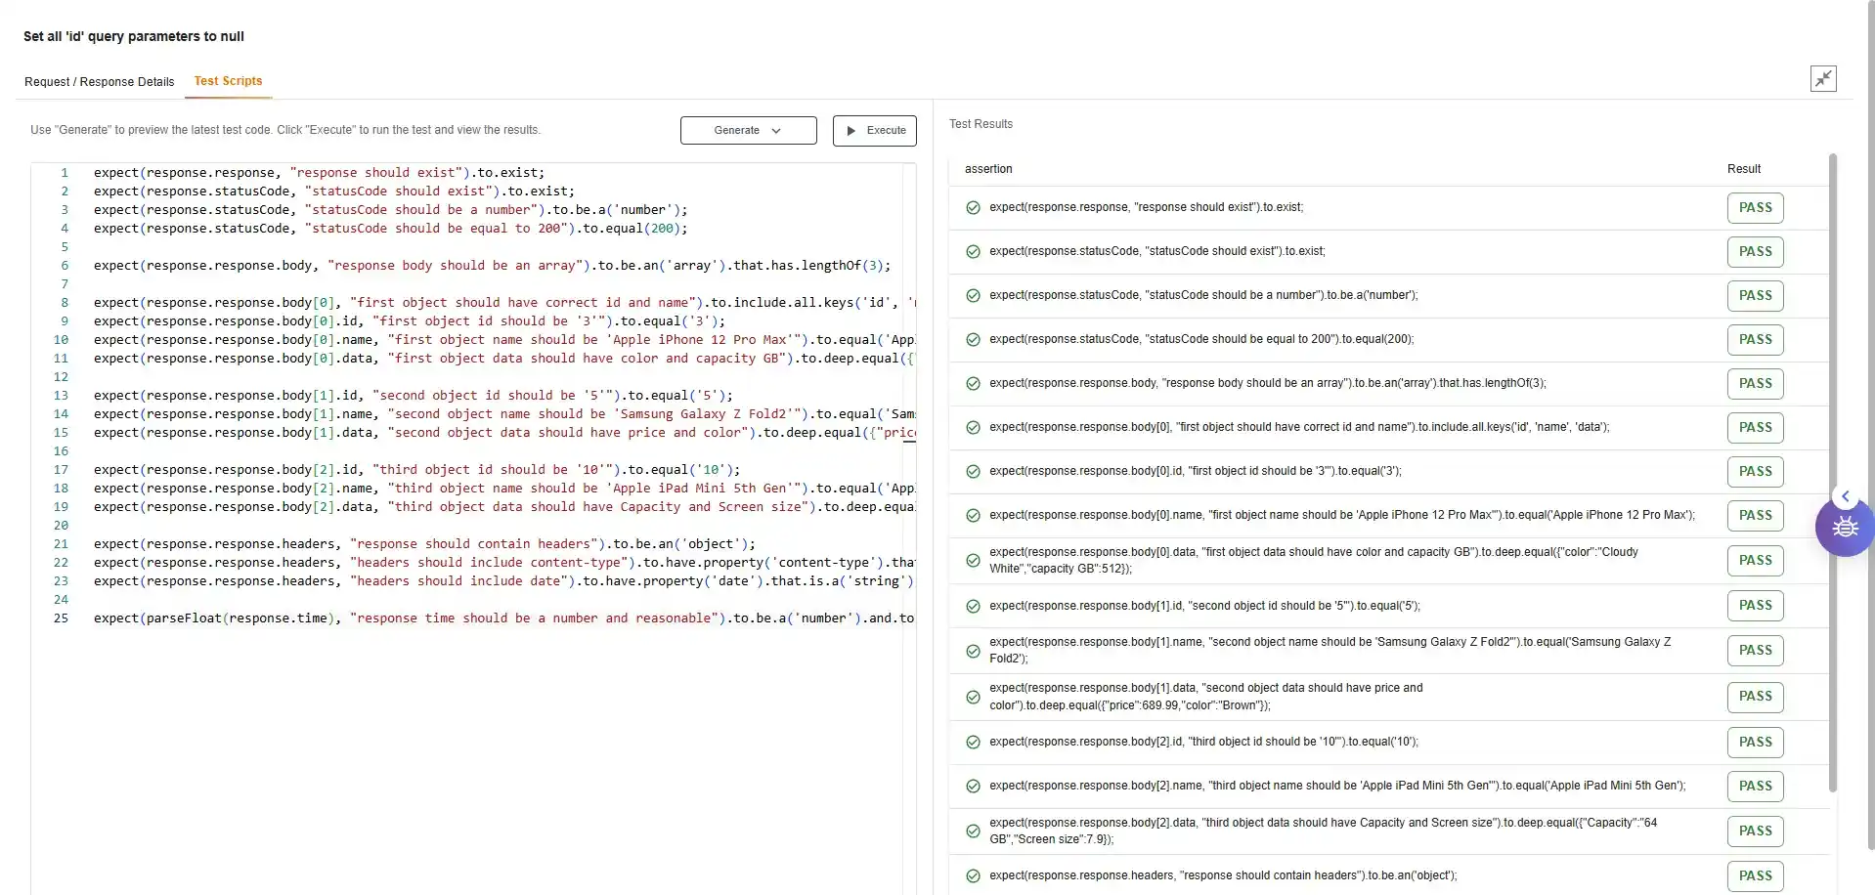Click green check icon for 'response should exist'
The height and width of the screenshot is (895, 1875).
973,208
